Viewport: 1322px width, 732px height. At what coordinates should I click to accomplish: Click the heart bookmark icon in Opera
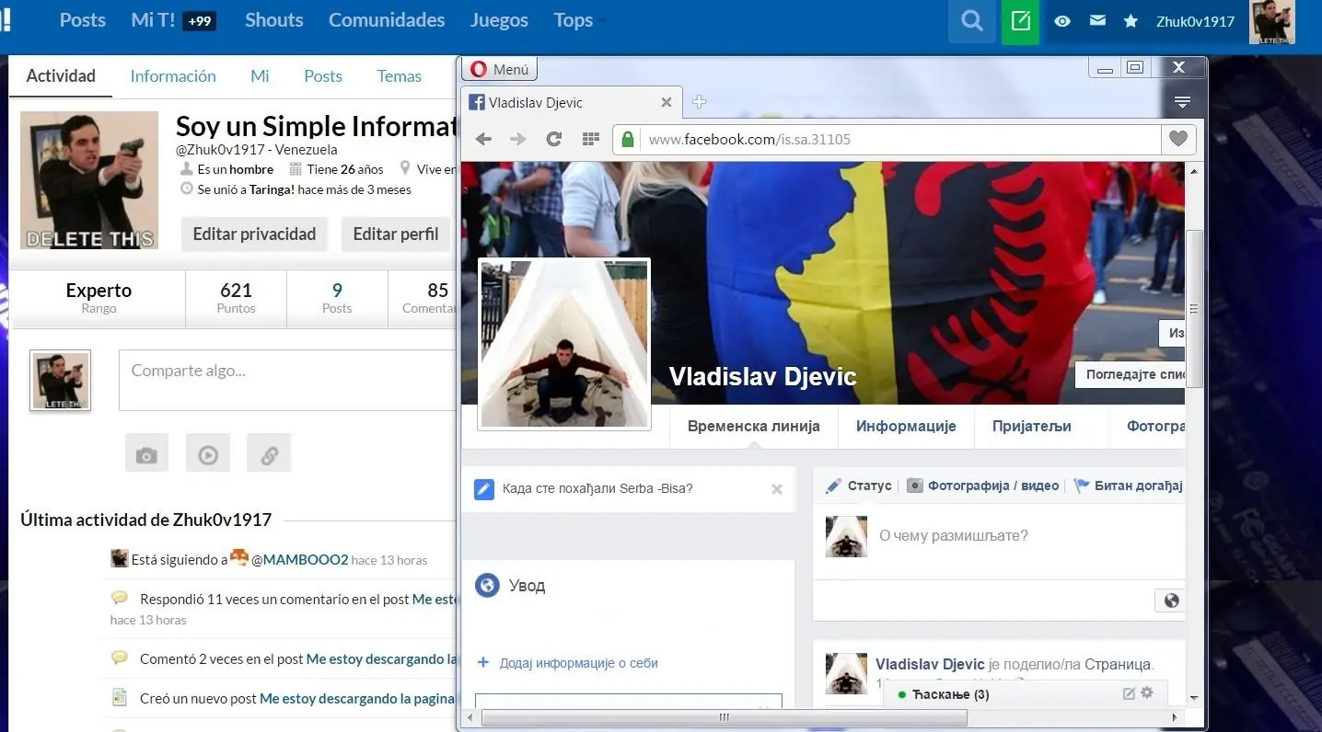coord(1177,139)
